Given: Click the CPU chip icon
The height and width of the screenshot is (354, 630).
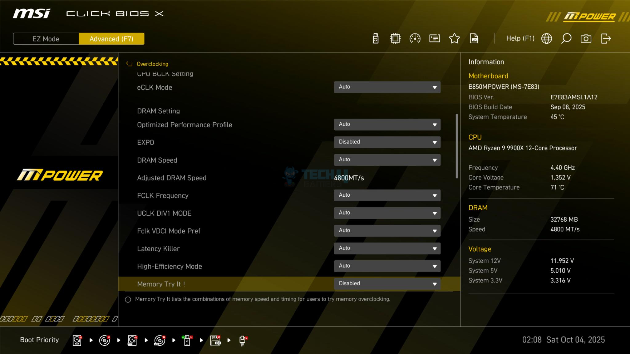Looking at the screenshot, I should tap(395, 39).
